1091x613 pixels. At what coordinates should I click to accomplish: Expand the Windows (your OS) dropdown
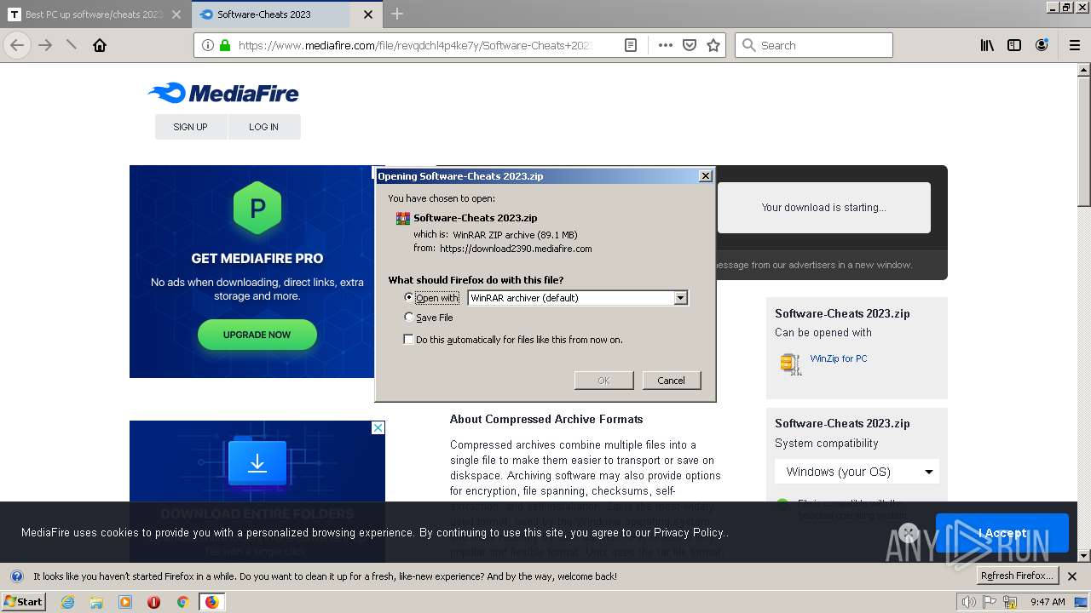click(x=857, y=472)
